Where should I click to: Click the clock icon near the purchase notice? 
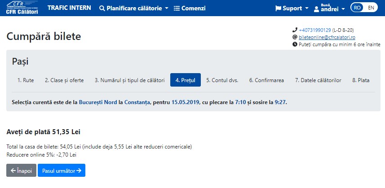295,44
